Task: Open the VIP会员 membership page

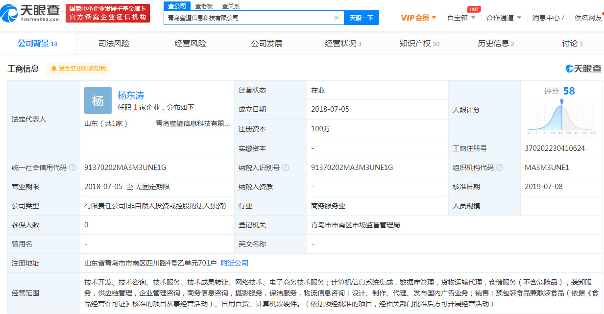Action: 415,17
